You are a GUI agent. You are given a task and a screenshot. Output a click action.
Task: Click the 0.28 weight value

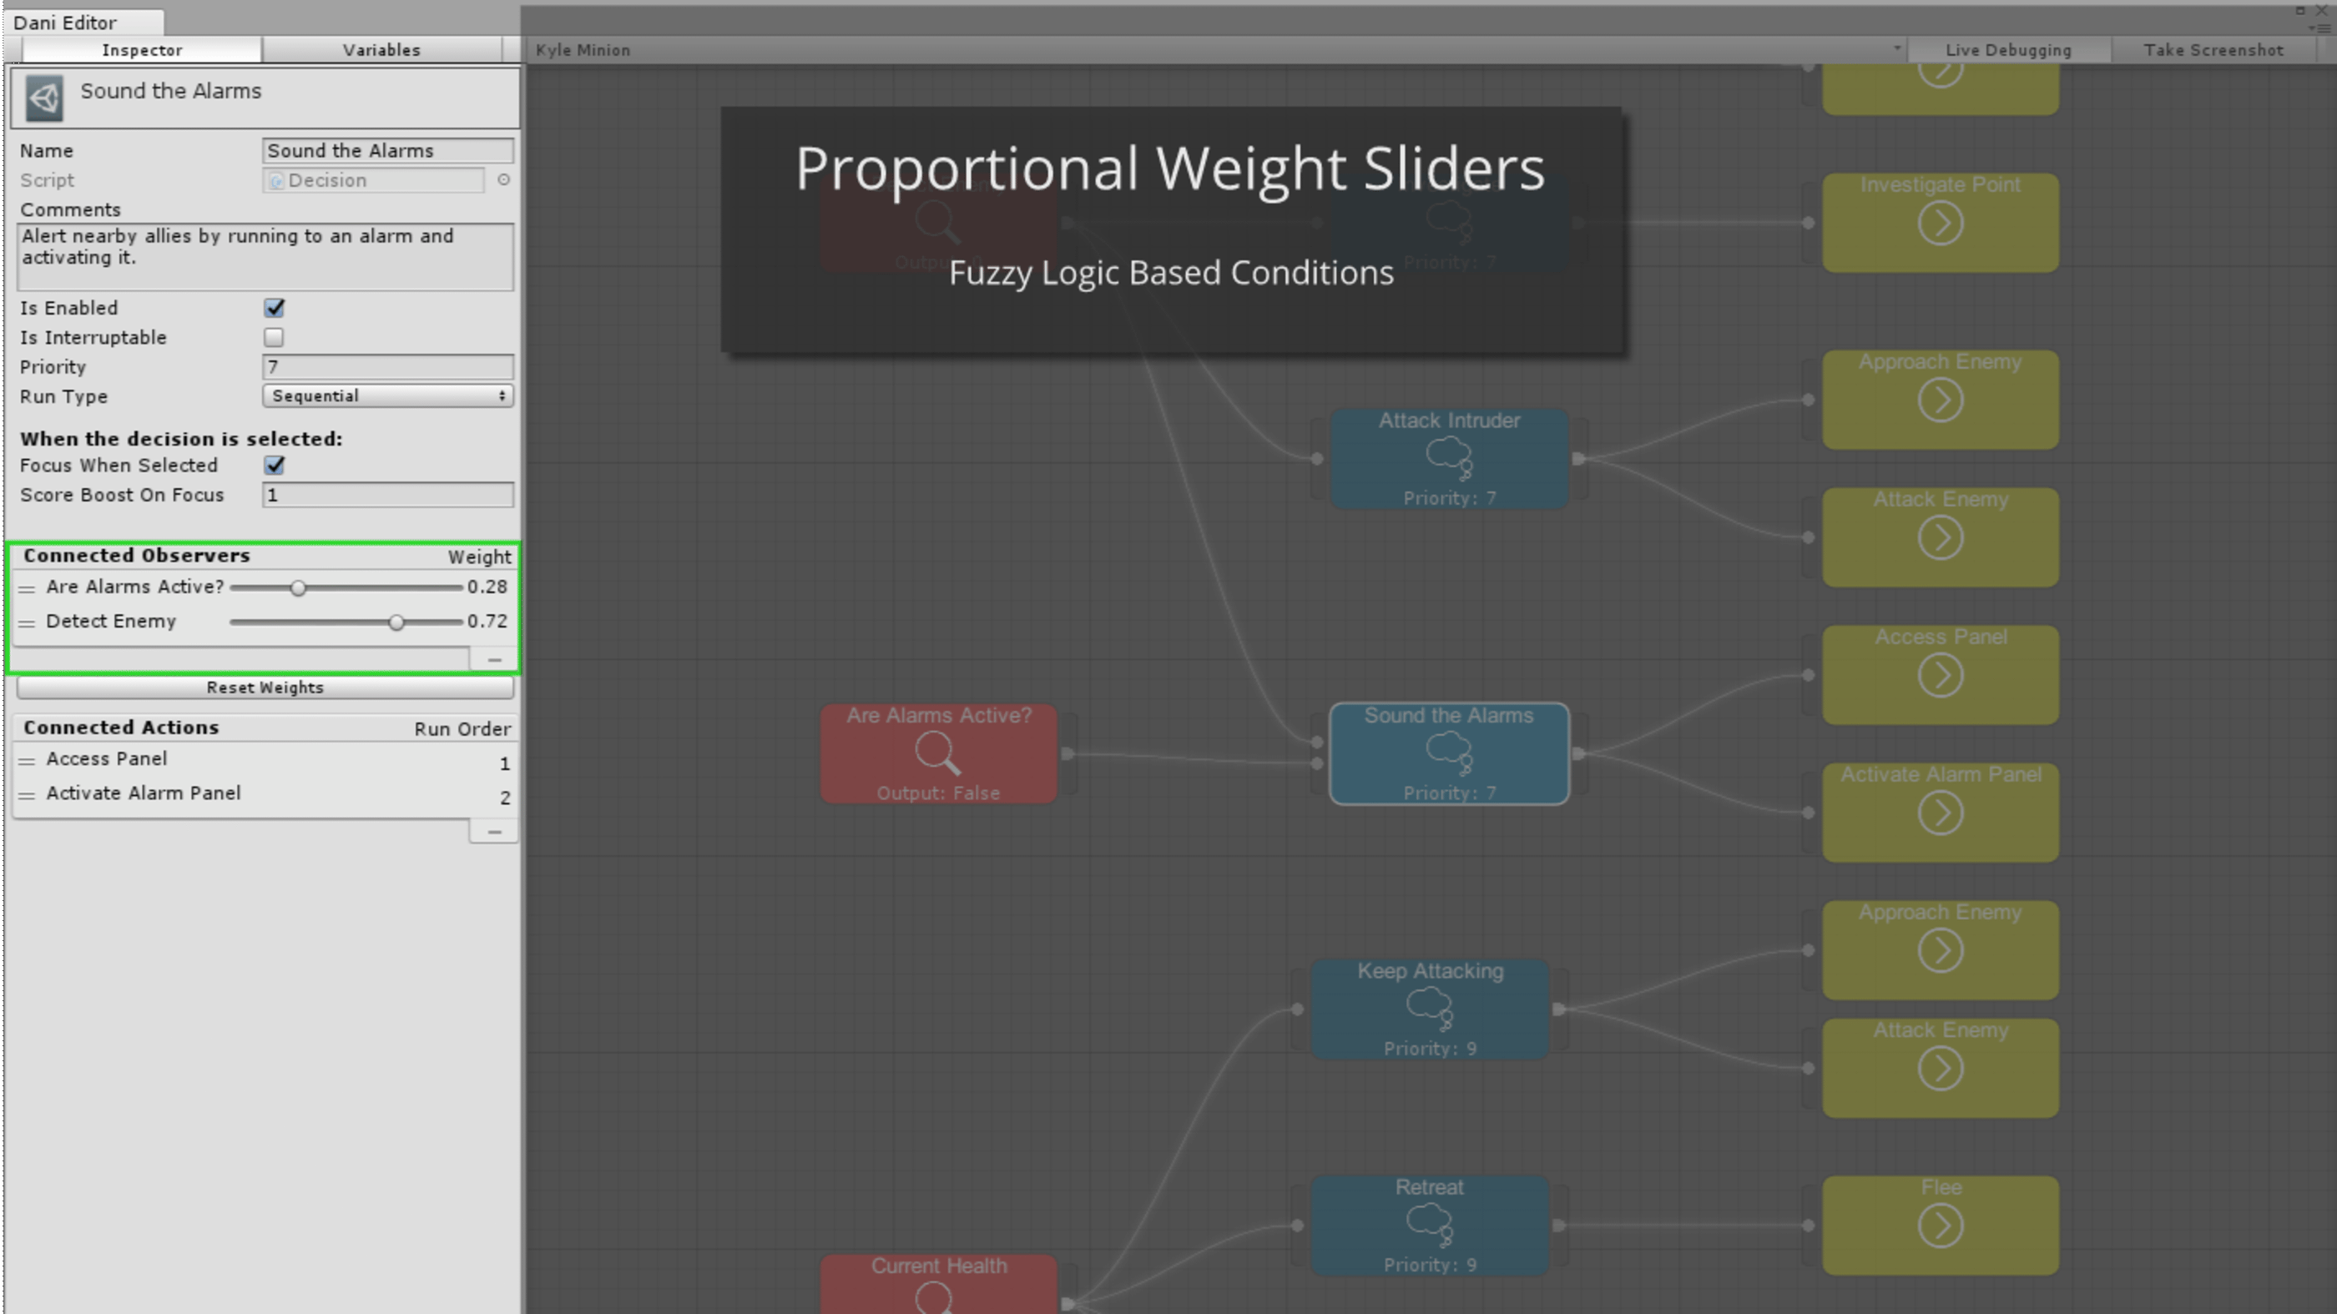pyautogui.click(x=487, y=587)
